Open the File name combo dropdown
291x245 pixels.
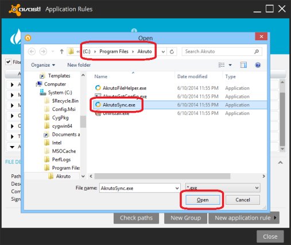[177, 188]
